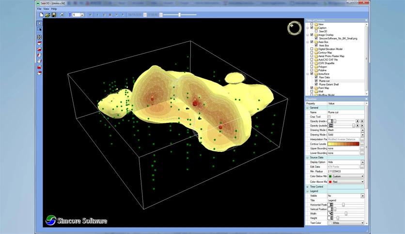Click the first red cube view icon
The image size is (405, 234).
pos(39,43)
